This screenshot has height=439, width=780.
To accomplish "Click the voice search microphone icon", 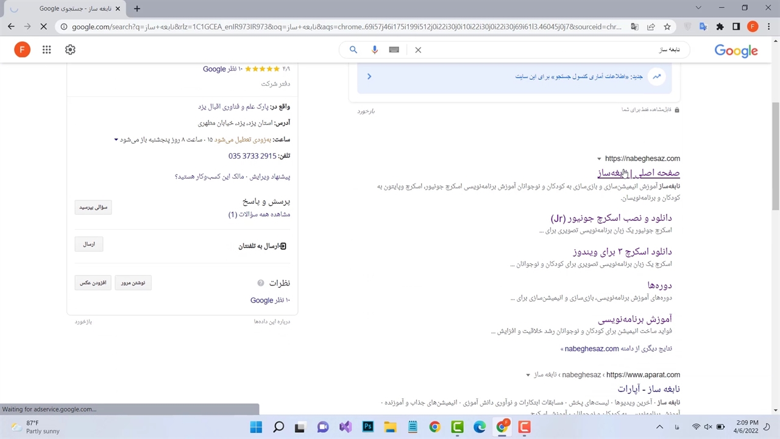I will click(x=375, y=50).
